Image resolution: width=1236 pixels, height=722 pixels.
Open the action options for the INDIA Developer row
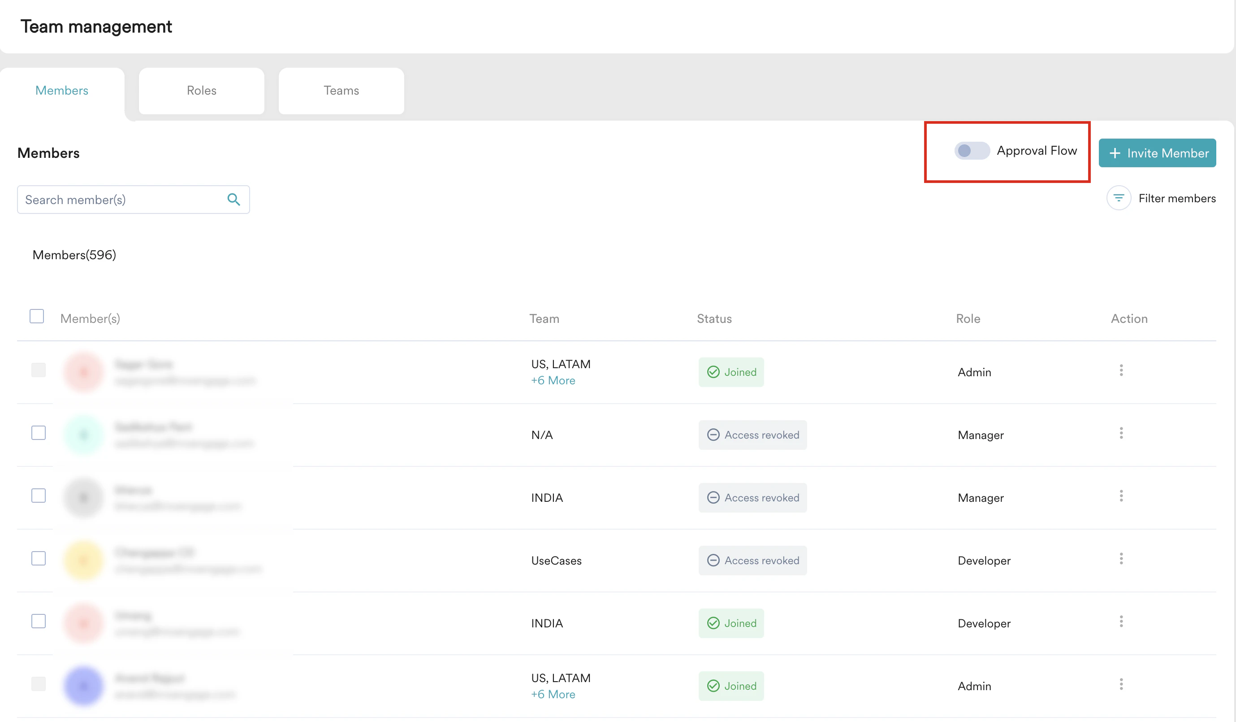(1121, 622)
